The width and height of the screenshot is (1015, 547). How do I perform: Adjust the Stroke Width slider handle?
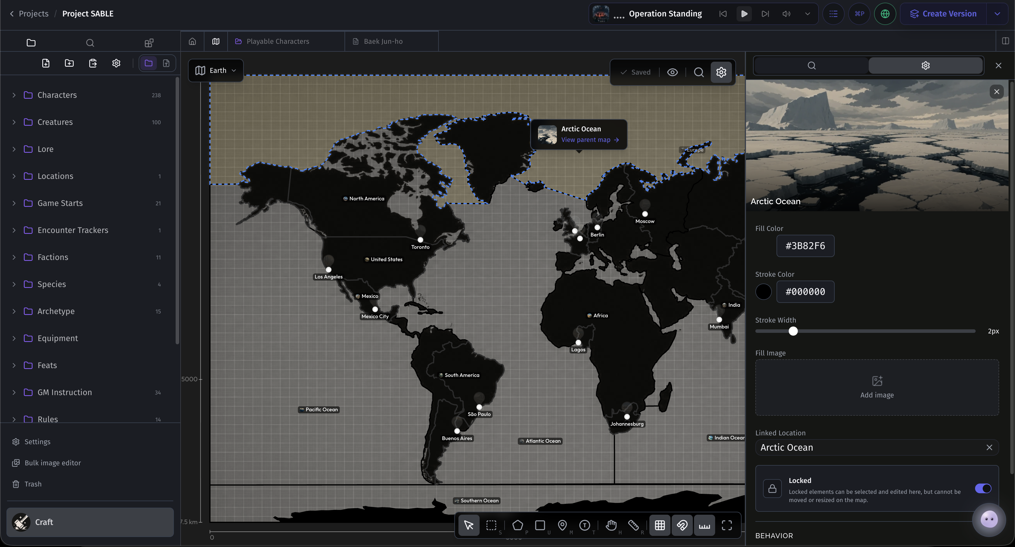pos(793,331)
